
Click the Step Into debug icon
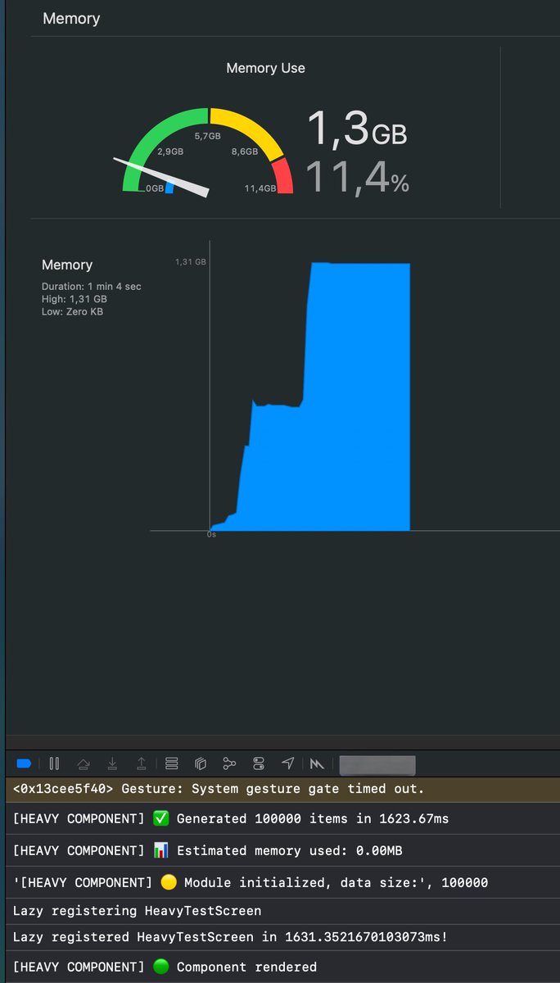(x=112, y=763)
